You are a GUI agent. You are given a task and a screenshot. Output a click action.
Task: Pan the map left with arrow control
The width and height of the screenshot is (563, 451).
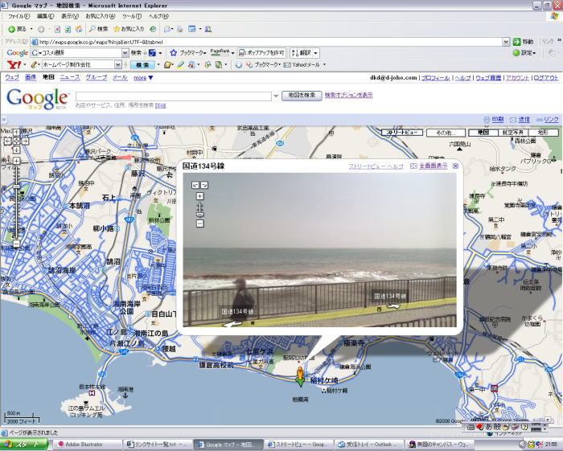click(x=7, y=141)
